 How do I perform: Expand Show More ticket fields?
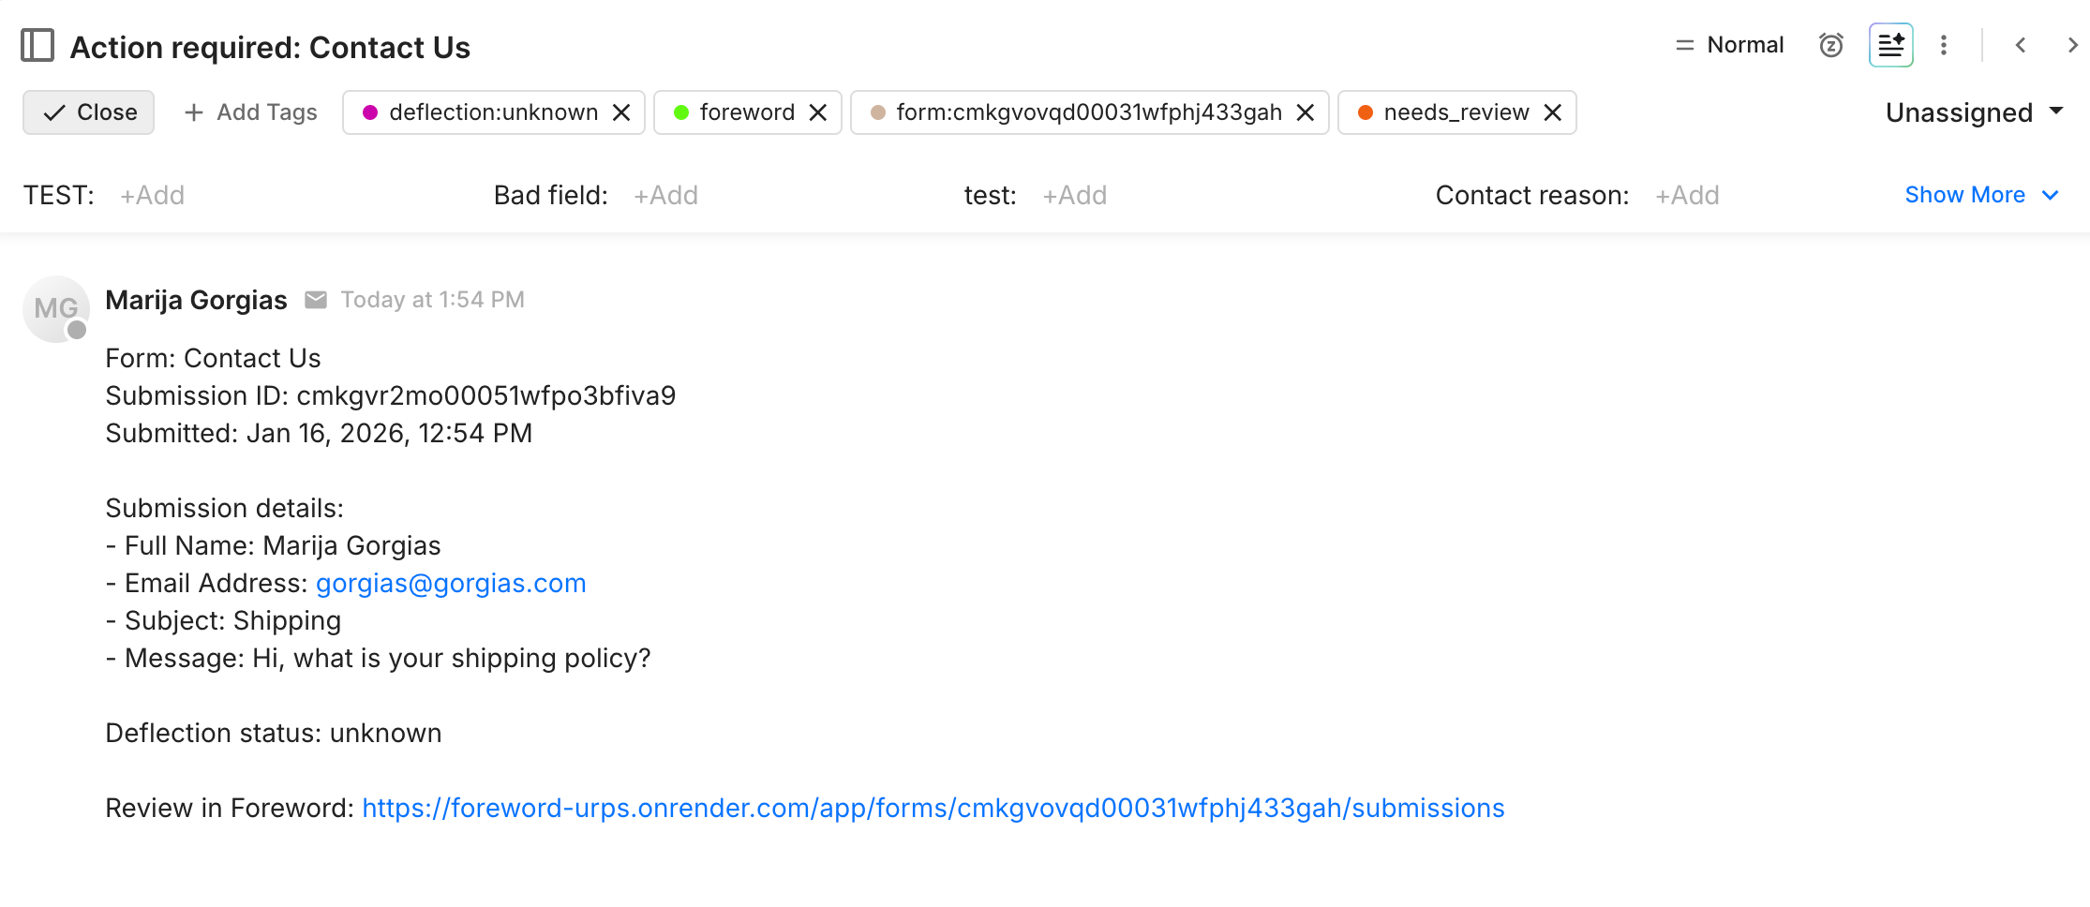(x=1981, y=195)
